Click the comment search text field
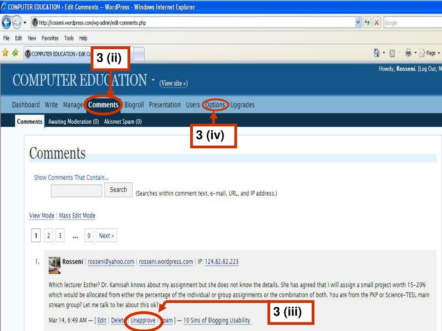Viewport: 442px width, 331px height. tap(76, 191)
